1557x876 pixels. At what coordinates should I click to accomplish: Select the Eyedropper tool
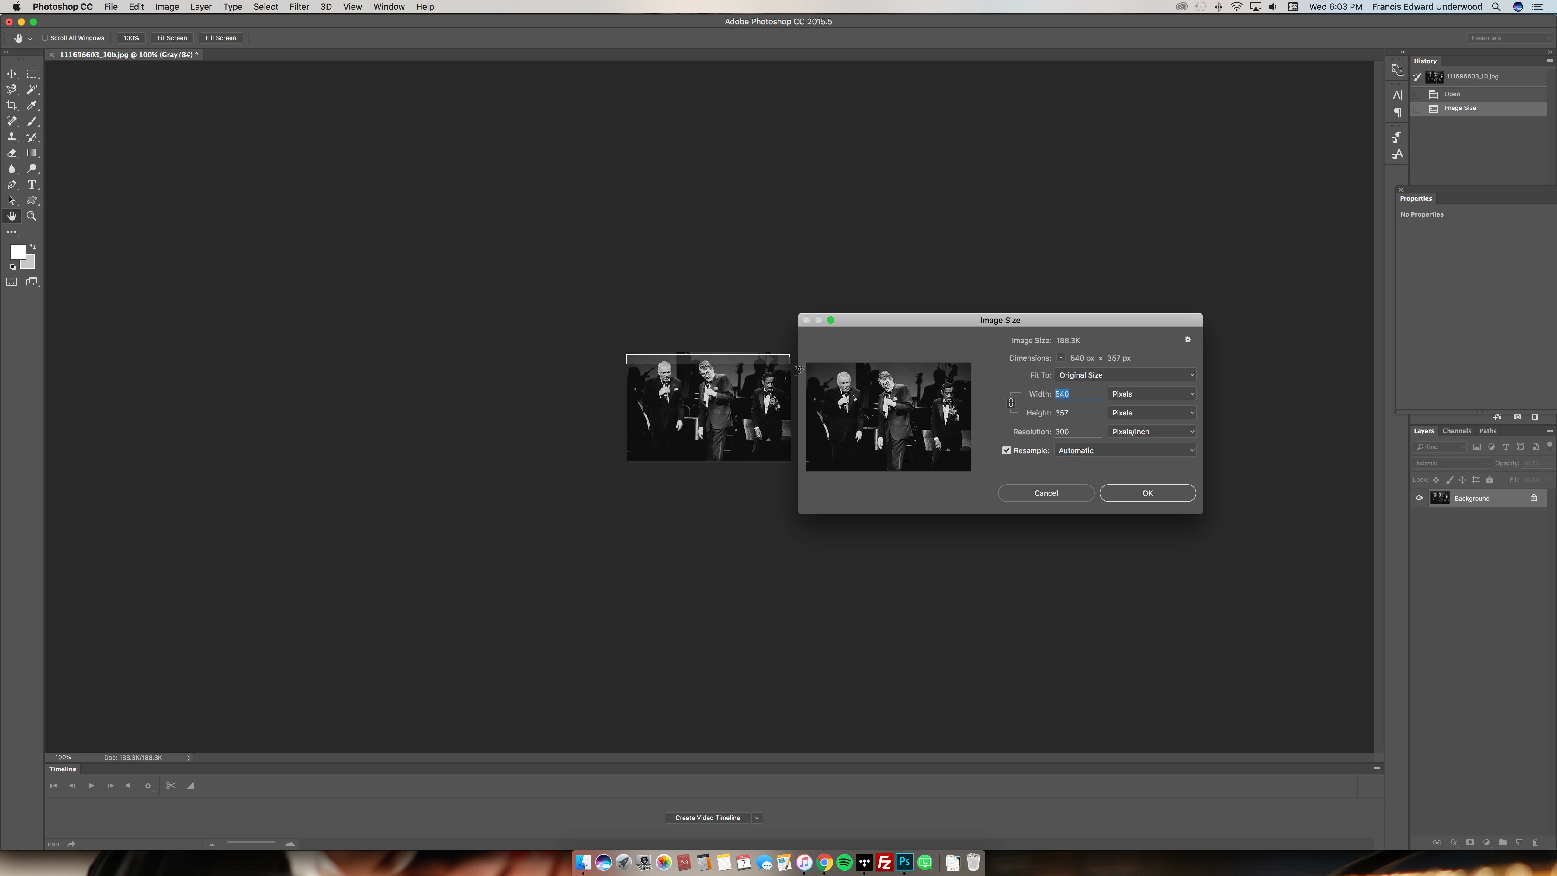tap(32, 105)
